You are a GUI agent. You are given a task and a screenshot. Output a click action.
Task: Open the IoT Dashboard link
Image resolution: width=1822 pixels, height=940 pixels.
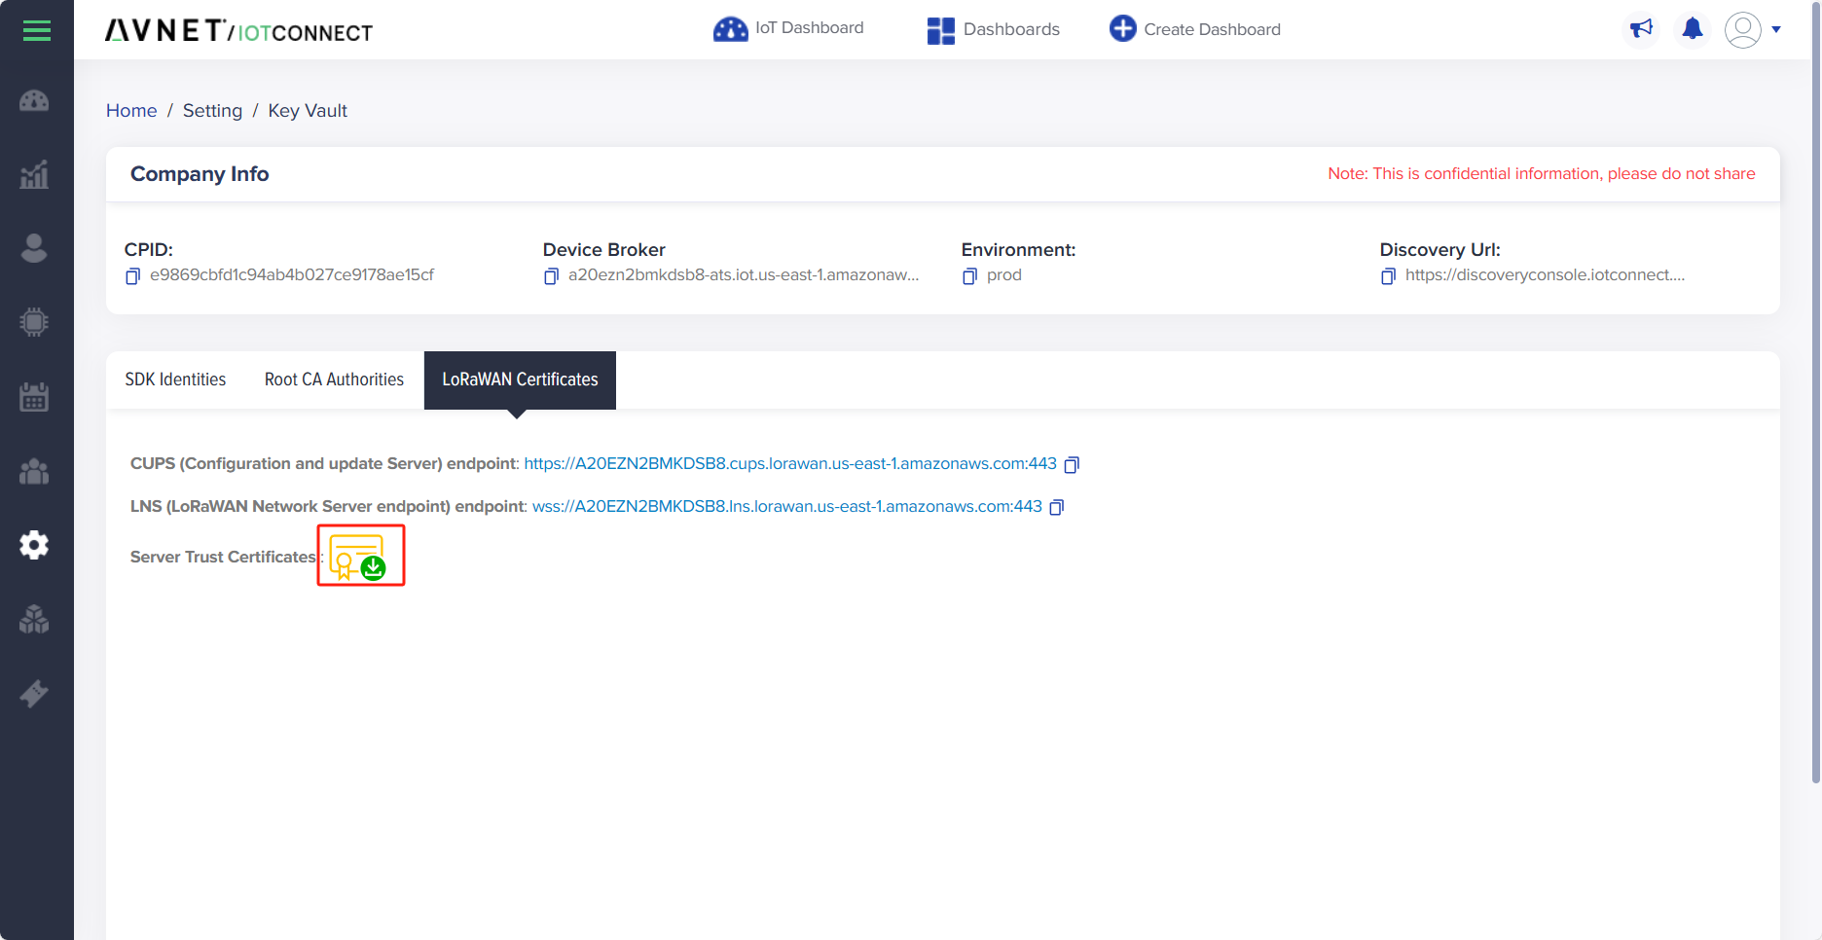click(788, 28)
